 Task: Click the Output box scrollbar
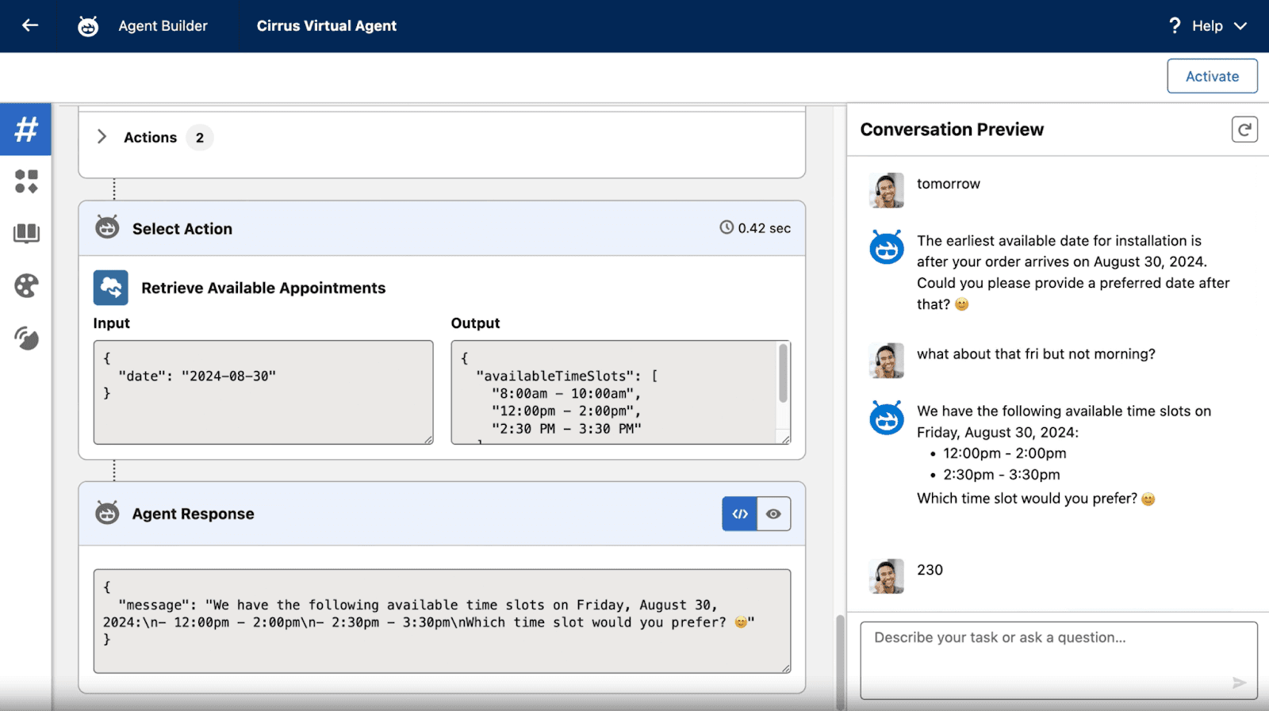784,374
